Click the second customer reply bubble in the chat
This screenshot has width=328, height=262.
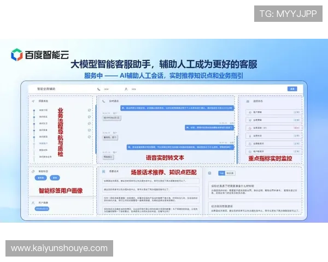coord(110,138)
